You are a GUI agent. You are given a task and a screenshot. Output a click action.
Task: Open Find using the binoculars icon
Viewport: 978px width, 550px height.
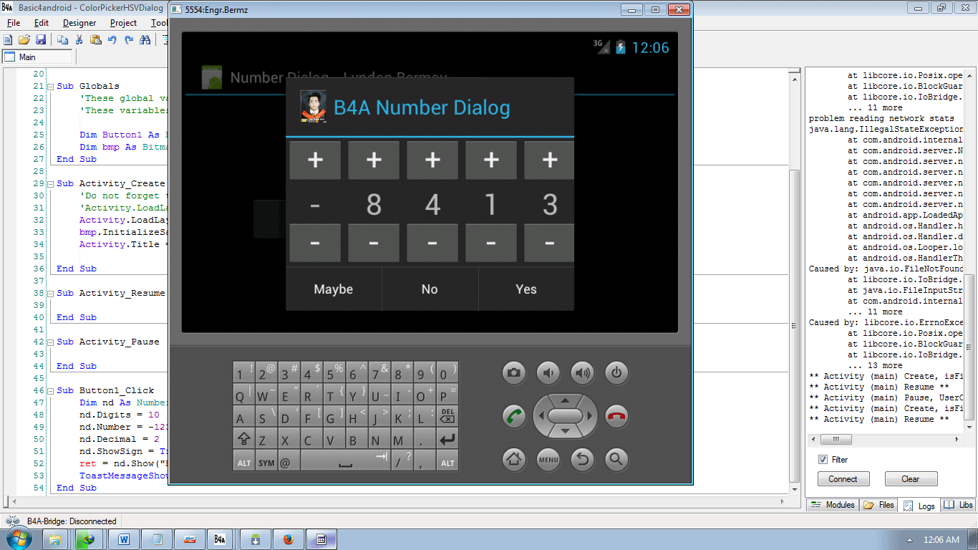pos(146,39)
